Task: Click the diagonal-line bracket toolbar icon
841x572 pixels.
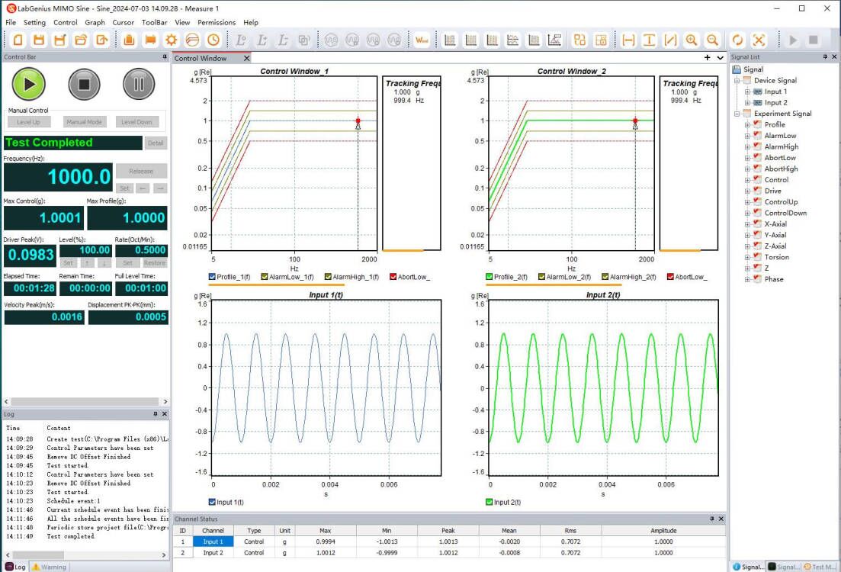Action: pyautogui.click(x=670, y=40)
